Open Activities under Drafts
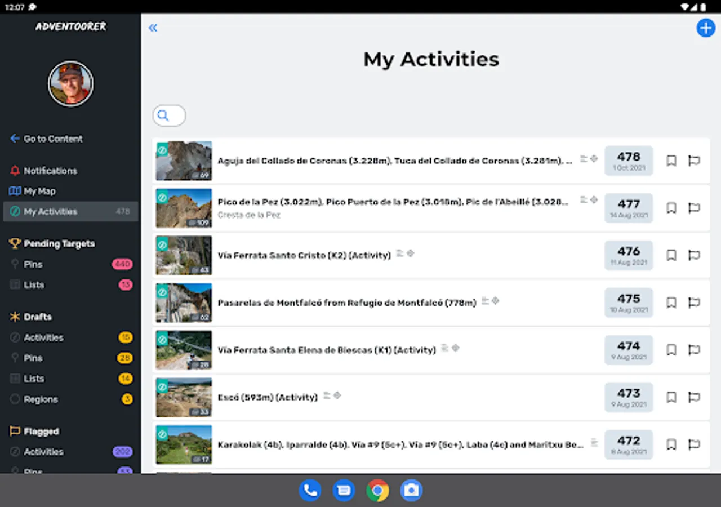This screenshot has width=721, height=507. click(x=70, y=337)
